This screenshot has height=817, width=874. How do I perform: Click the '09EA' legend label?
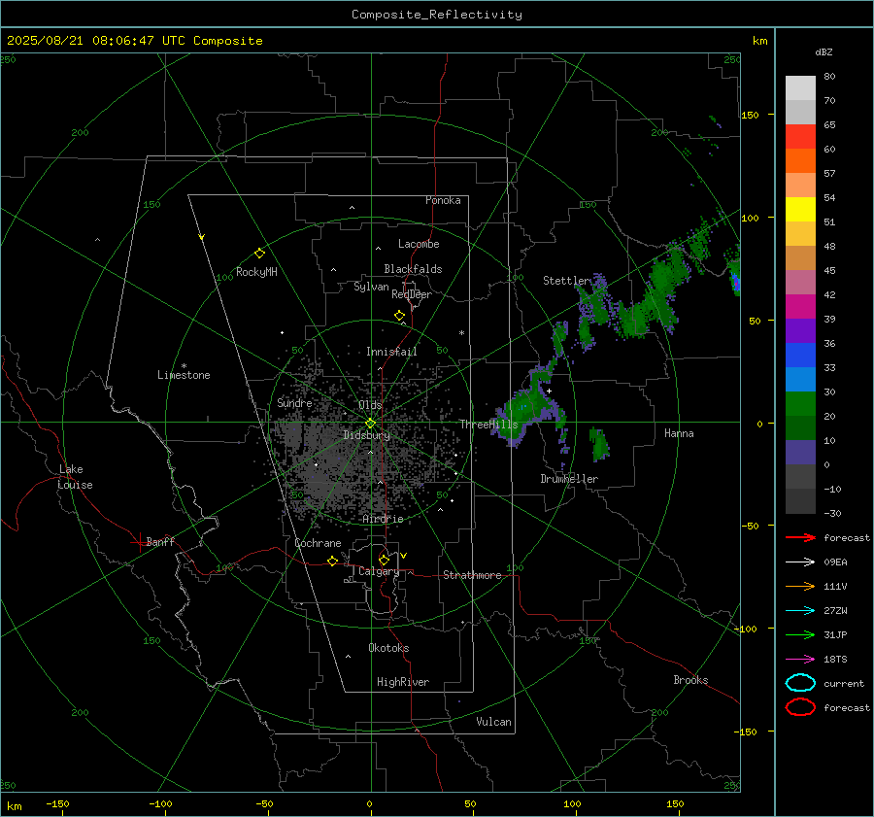[x=835, y=562]
